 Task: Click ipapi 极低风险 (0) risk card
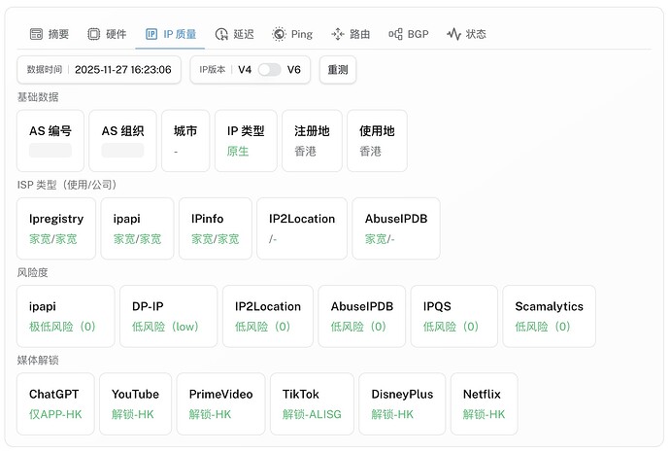66,316
